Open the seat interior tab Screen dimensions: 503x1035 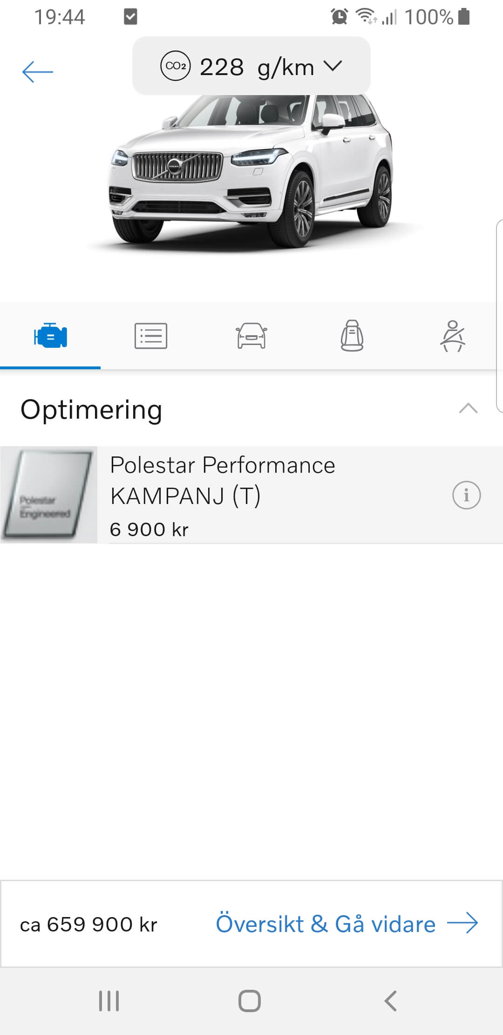pyautogui.click(x=352, y=336)
